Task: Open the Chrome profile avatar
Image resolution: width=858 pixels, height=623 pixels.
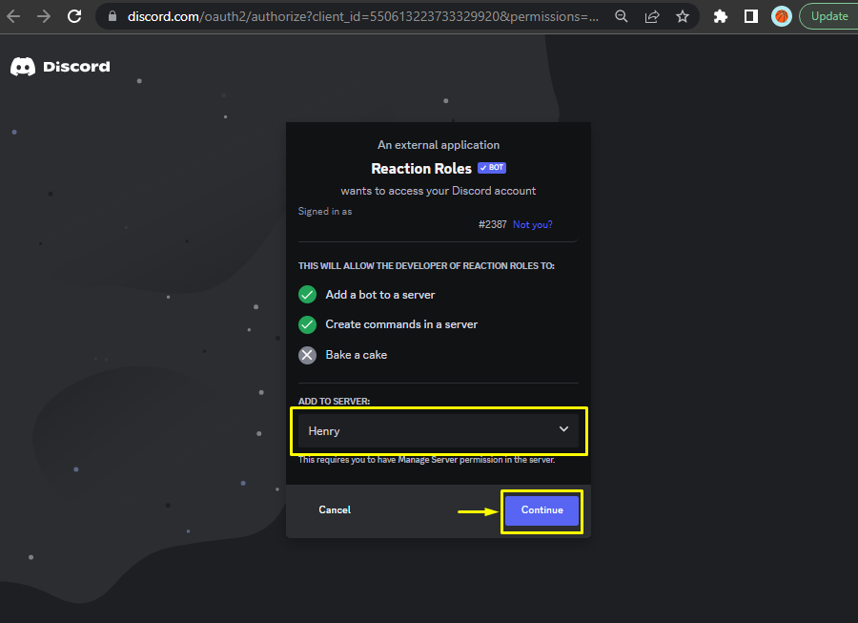Action: point(782,16)
